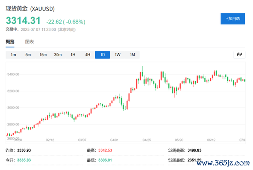Switch chart to 1W weekly interval

(117, 55)
